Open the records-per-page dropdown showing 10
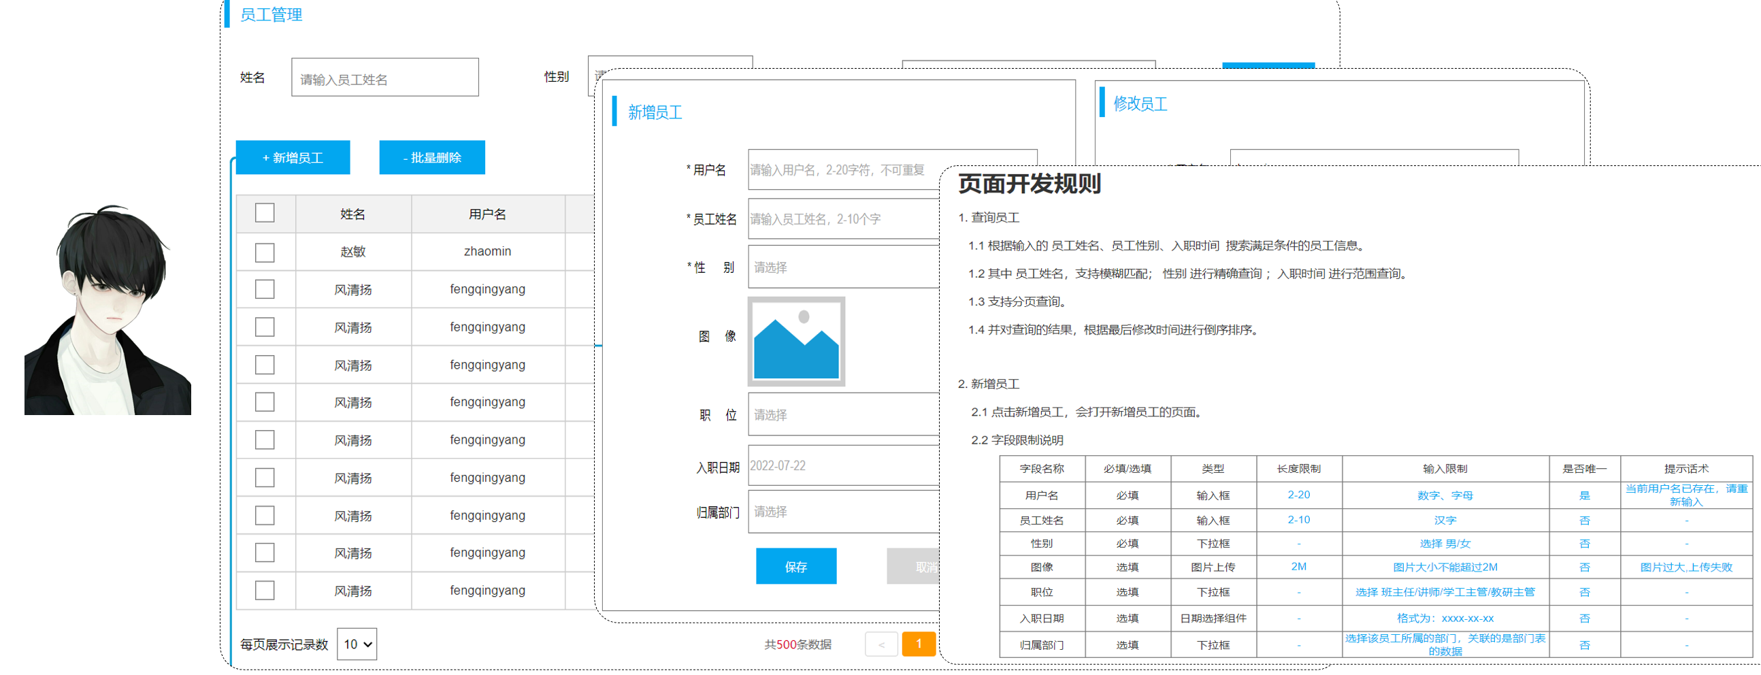The height and width of the screenshot is (675, 1761). tap(357, 644)
